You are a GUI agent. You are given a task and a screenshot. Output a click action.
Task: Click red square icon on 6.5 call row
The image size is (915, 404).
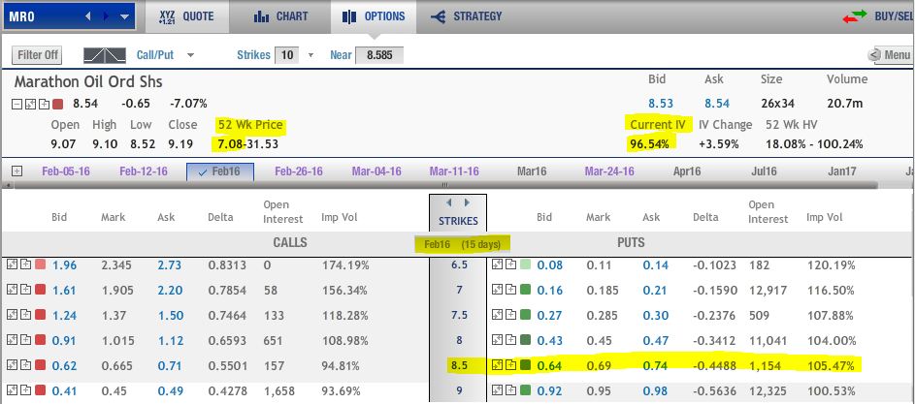(40, 264)
